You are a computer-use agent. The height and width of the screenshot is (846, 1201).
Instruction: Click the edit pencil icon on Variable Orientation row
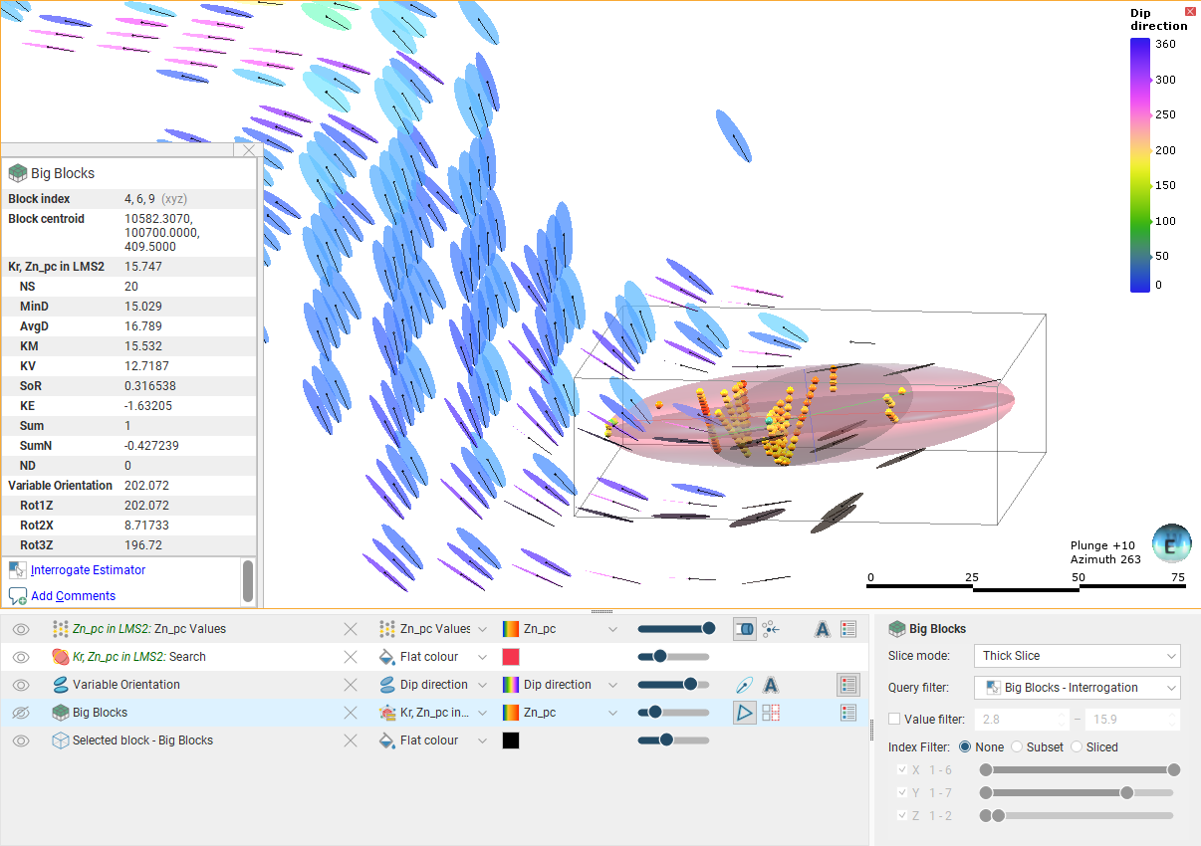click(x=744, y=685)
